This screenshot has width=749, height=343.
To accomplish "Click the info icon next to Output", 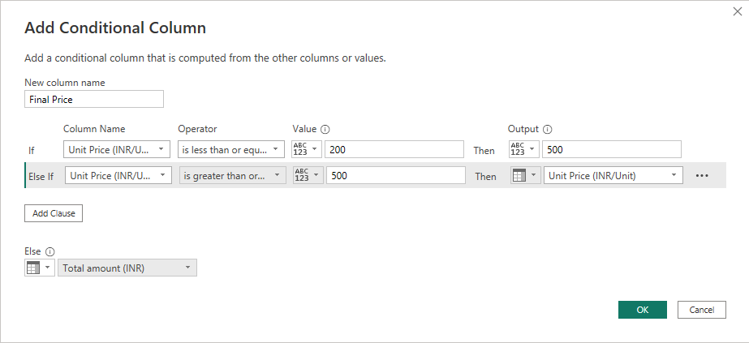I will pos(547,129).
